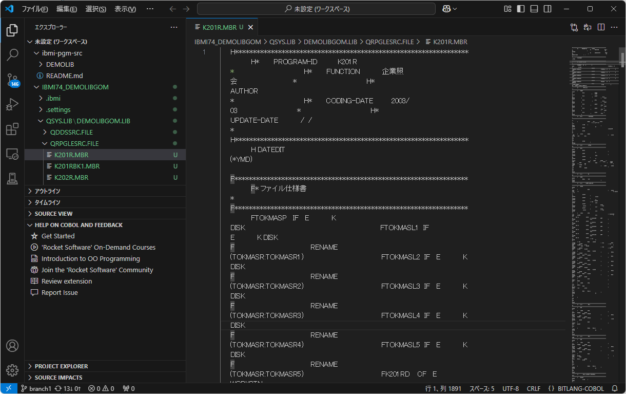Go forward with the right arrow in title bar
The width and height of the screenshot is (626, 394).
[186, 9]
